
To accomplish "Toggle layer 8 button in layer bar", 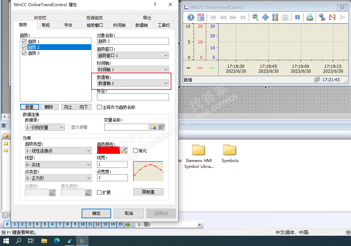I will 68,224.
